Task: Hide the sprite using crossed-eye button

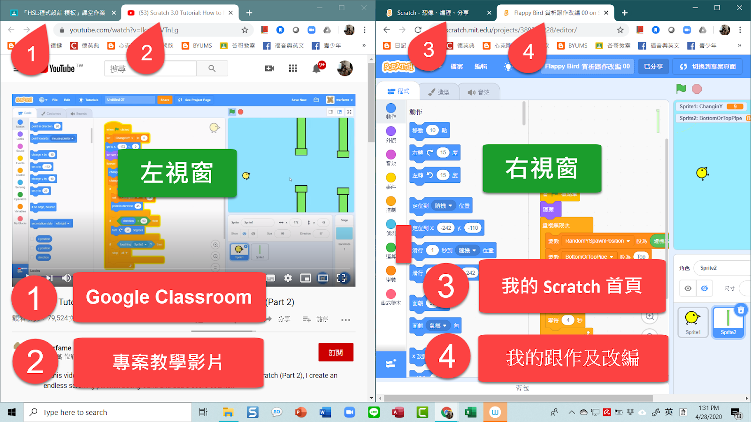Action: (705, 288)
